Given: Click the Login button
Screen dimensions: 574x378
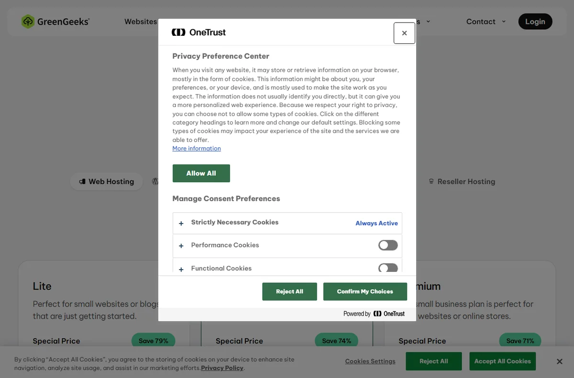Looking at the screenshot, I should coord(535,22).
